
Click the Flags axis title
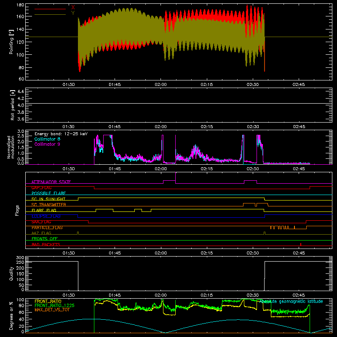17,210
